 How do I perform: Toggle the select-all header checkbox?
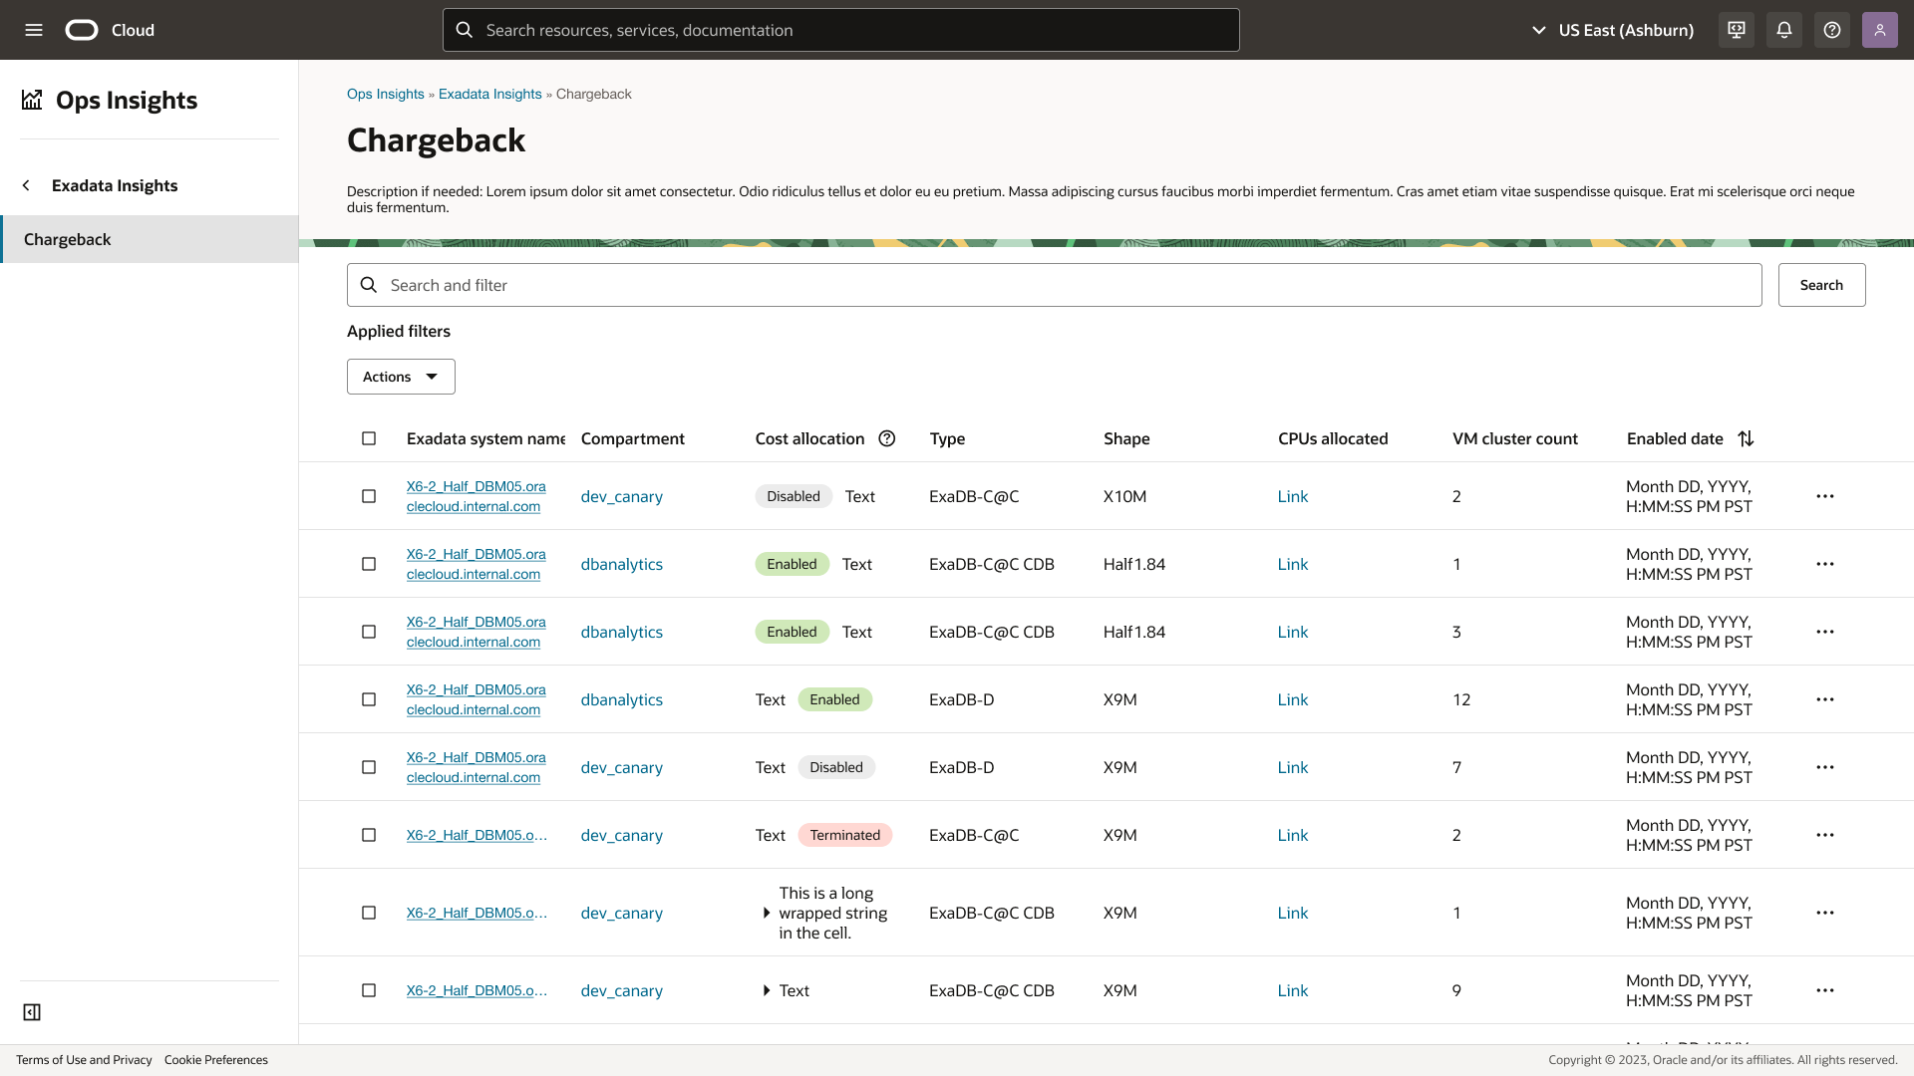click(369, 438)
